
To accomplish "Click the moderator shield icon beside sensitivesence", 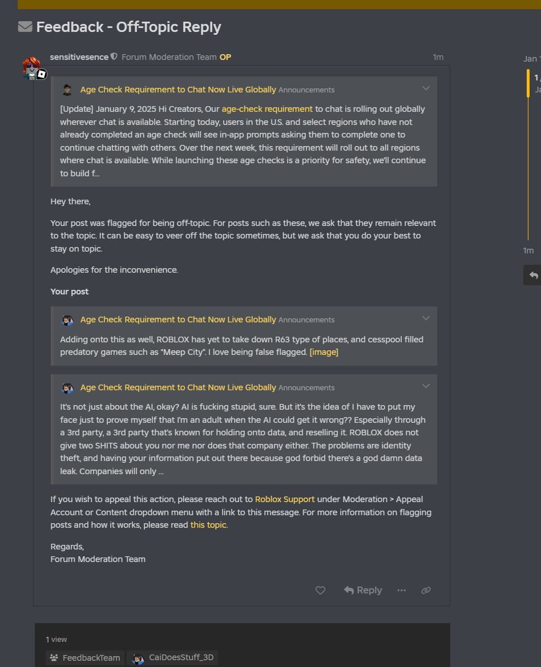I will click(114, 57).
